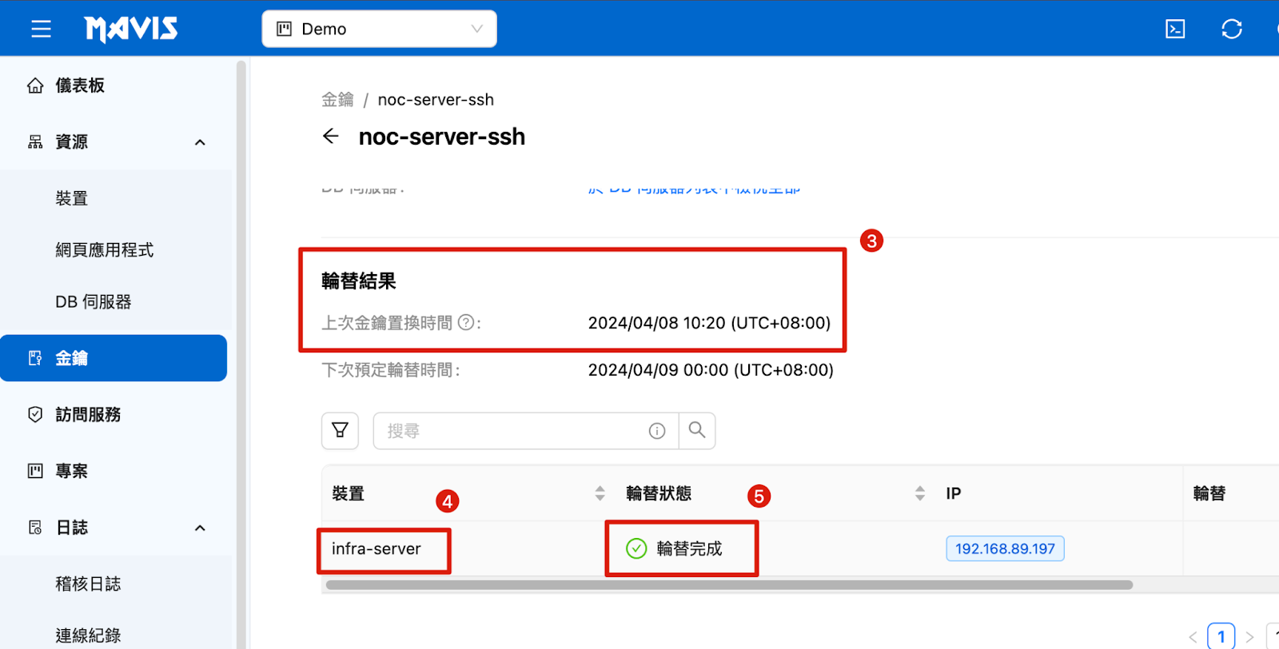The image size is (1279, 649).
Task: Go to 儀表板 dashboard
Action: 80,86
